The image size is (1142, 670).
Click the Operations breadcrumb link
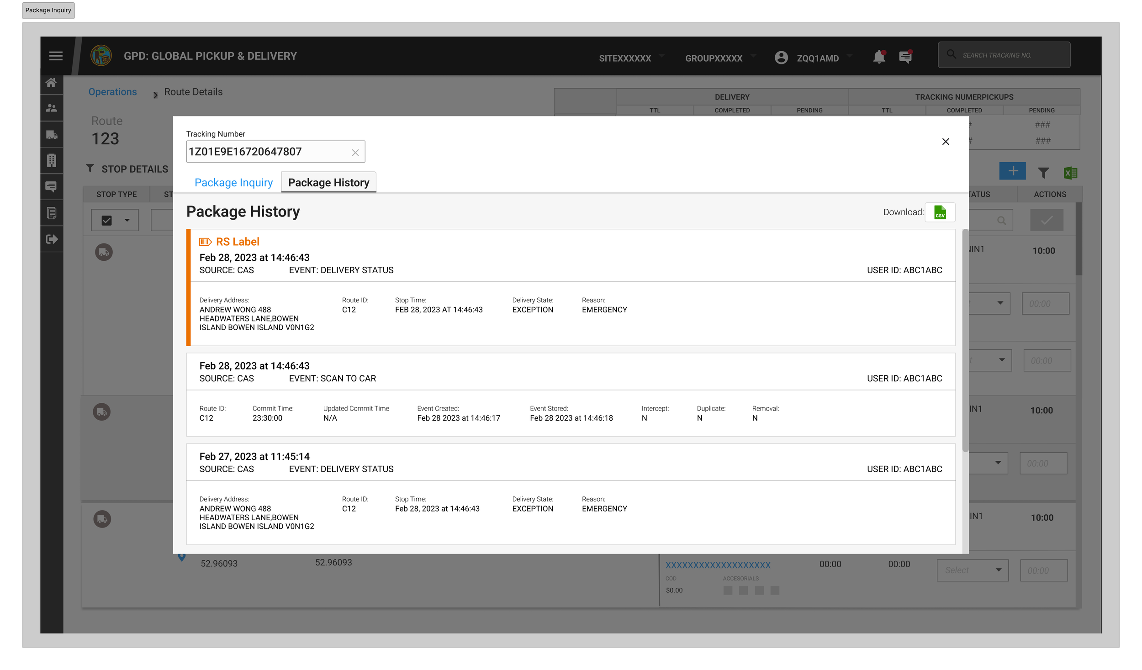tap(112, 92)
